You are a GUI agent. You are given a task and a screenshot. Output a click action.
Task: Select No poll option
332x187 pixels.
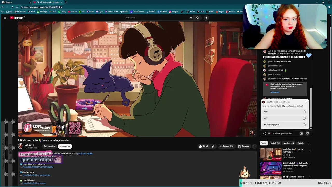[x=285, y=118]
